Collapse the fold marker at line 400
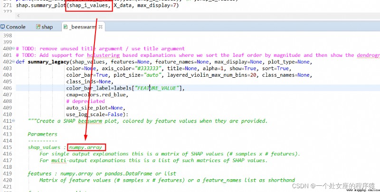The height and width of the screenshot is (192, 380). 13,49
